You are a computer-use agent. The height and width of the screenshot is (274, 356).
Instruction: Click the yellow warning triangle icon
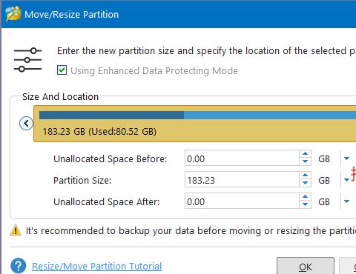click(16, 230)
